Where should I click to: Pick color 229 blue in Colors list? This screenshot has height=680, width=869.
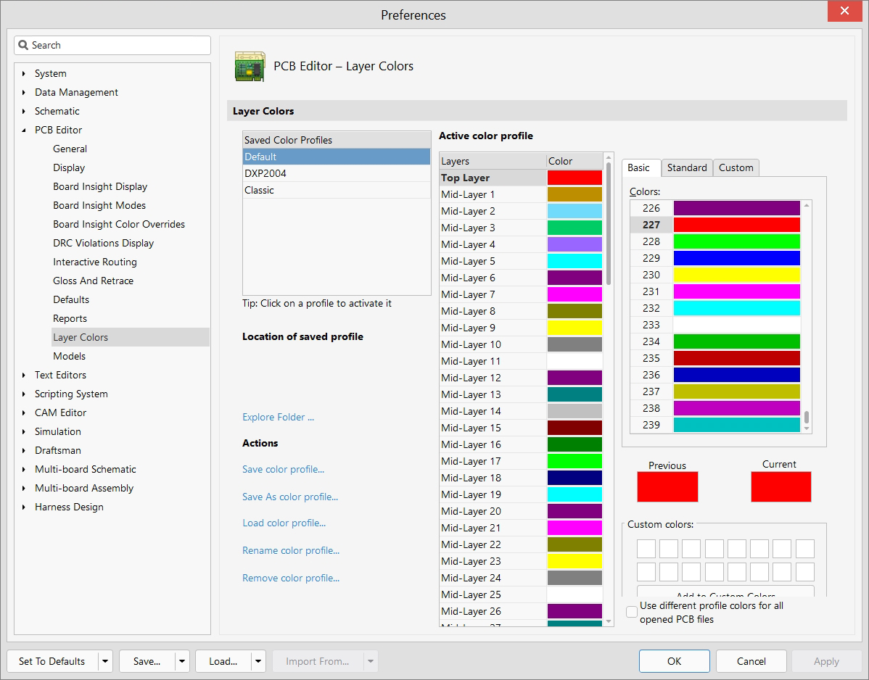[736, 258]
